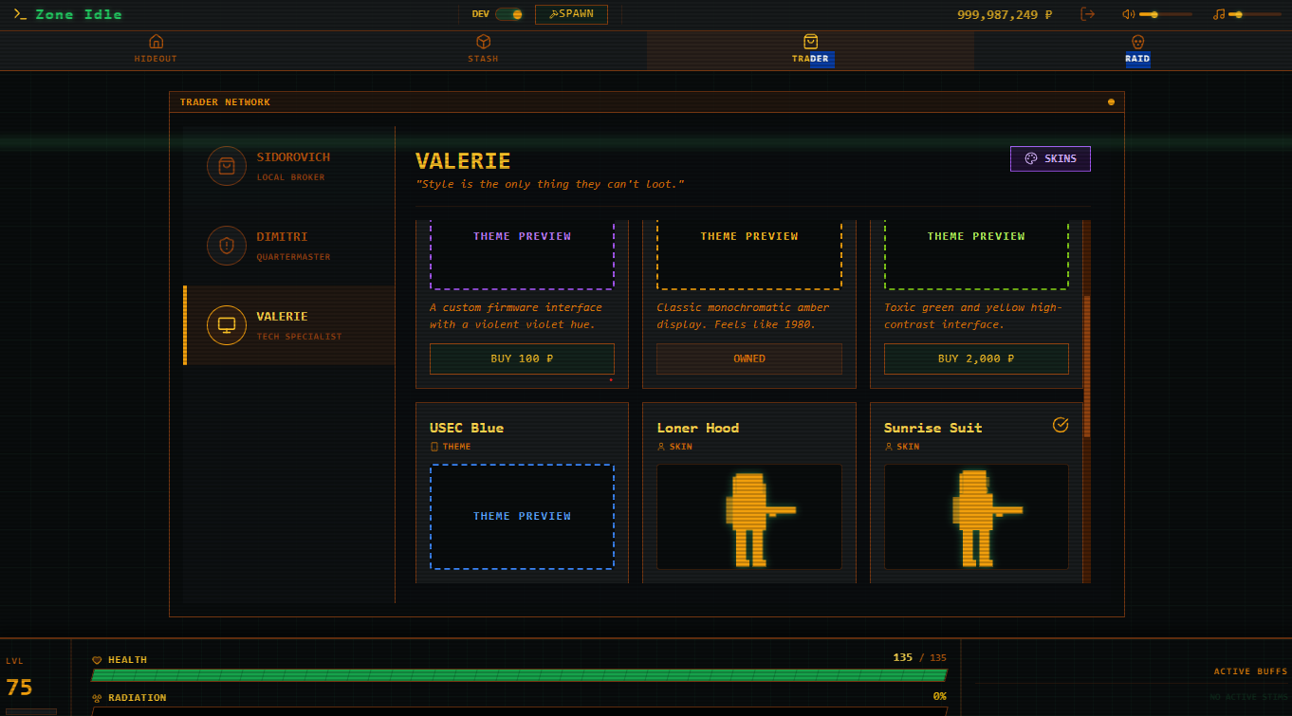Click the skin person icon under Loner Hood

pos(661,447)
